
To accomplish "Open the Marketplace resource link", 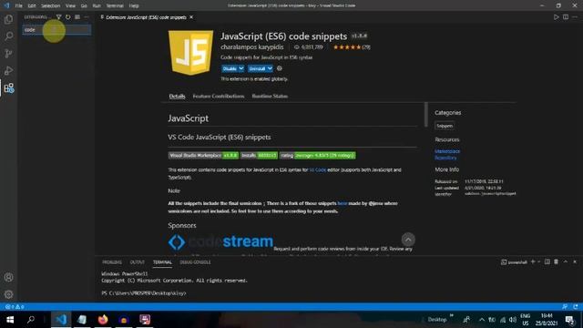I will [447, 151].
